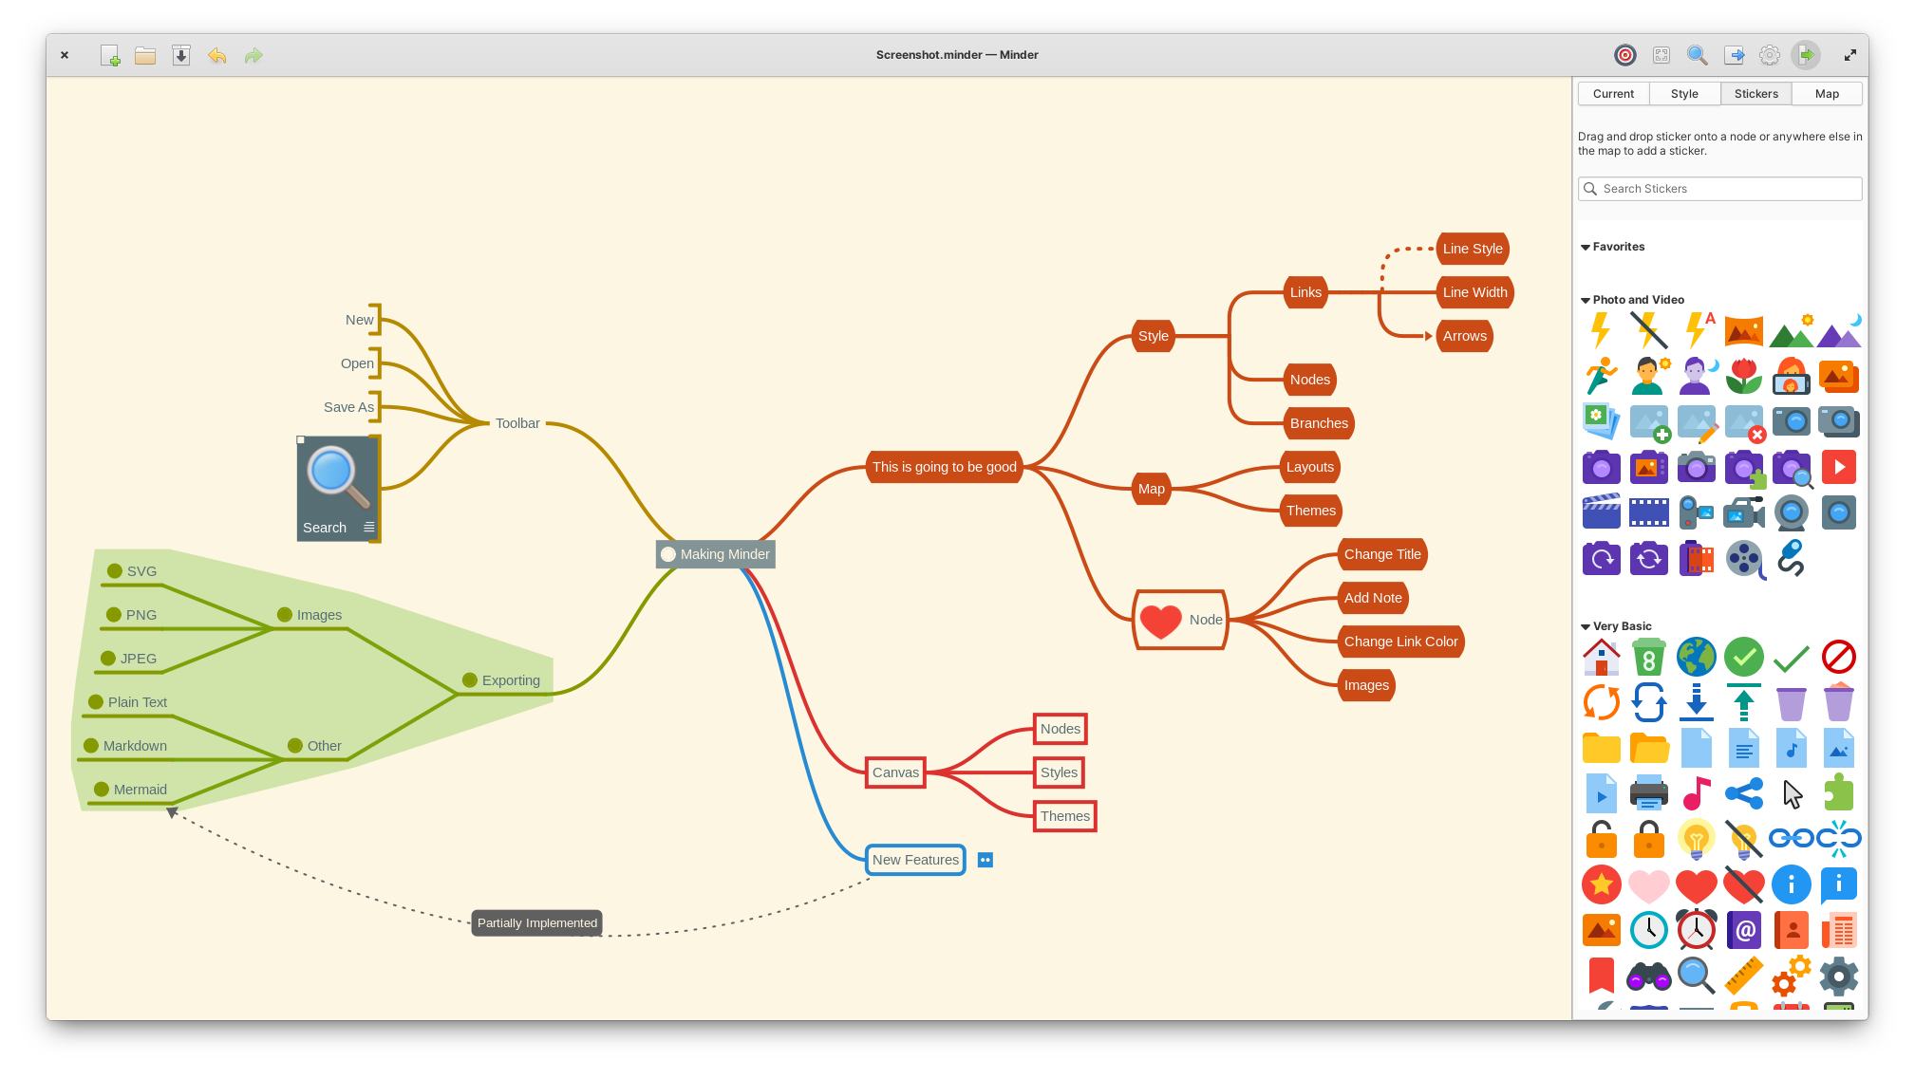Open the preferences gear icon

(1770, 56)
